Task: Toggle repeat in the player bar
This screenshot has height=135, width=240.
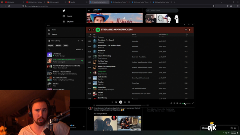Action: [129, 102]
